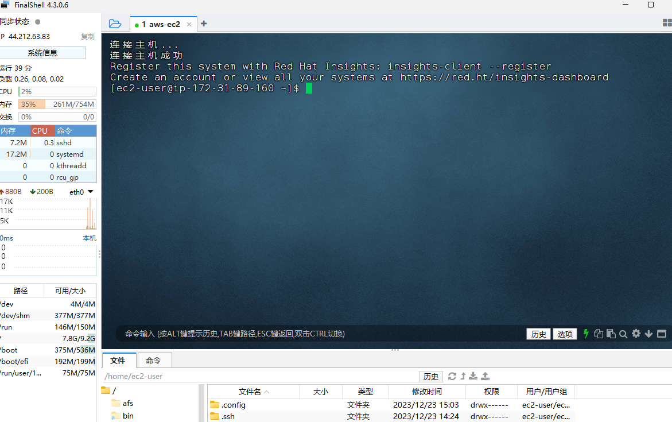The height and width of the screenshot is (422, 672).
Task: Sort files by 类型 column header
Action: click(x=365, y=392)
